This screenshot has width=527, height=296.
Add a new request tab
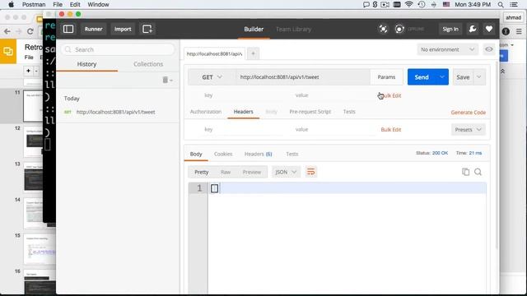pyautogui.click(x=253, y=53)
